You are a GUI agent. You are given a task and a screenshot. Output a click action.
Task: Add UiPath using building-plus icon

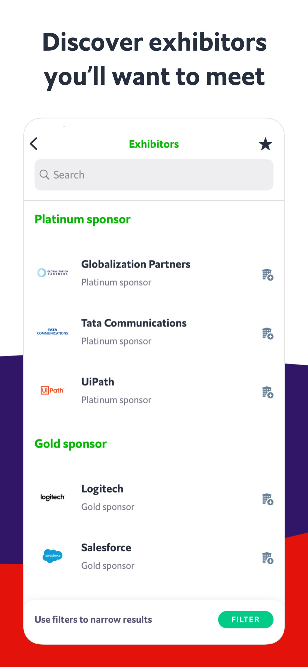coord(267,392)
